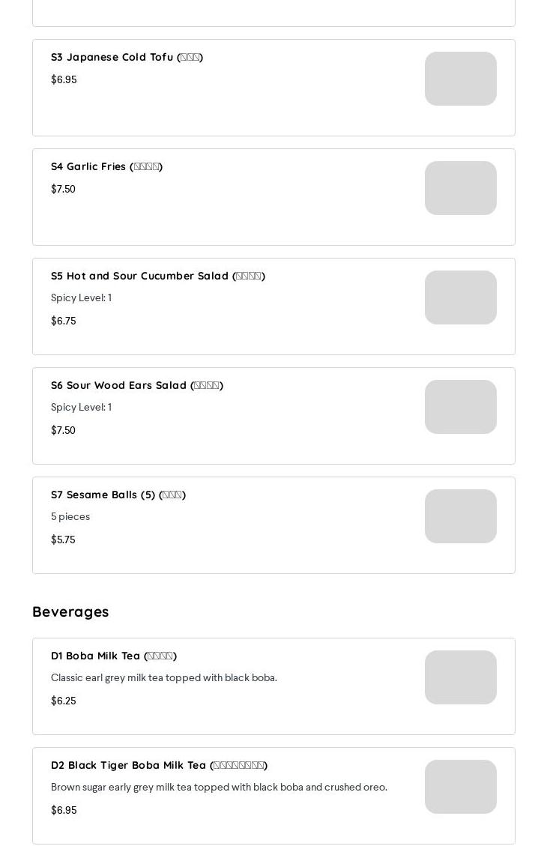Screen dimensions: 547x846
Task: Click the Beverages section heading
Action: [x=70, y=611]
